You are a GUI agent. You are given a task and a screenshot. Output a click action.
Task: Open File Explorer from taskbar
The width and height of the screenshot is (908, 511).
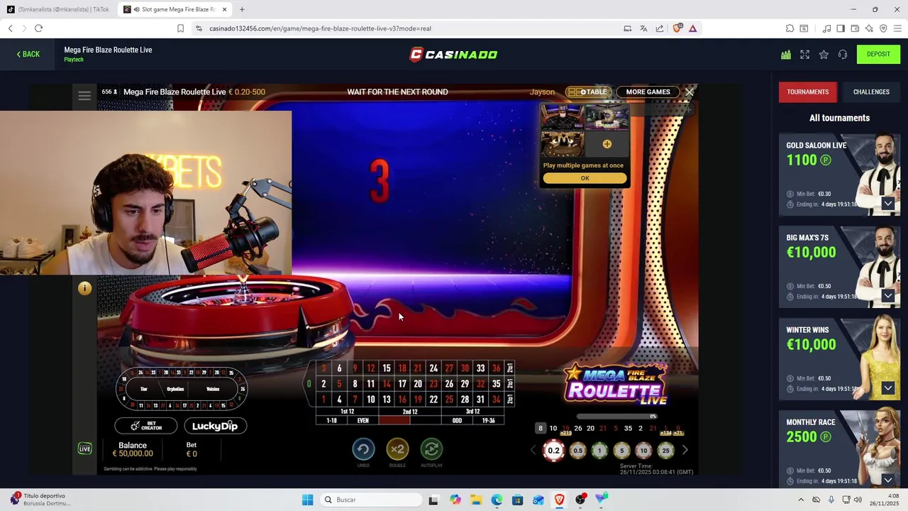click(476, 500)
